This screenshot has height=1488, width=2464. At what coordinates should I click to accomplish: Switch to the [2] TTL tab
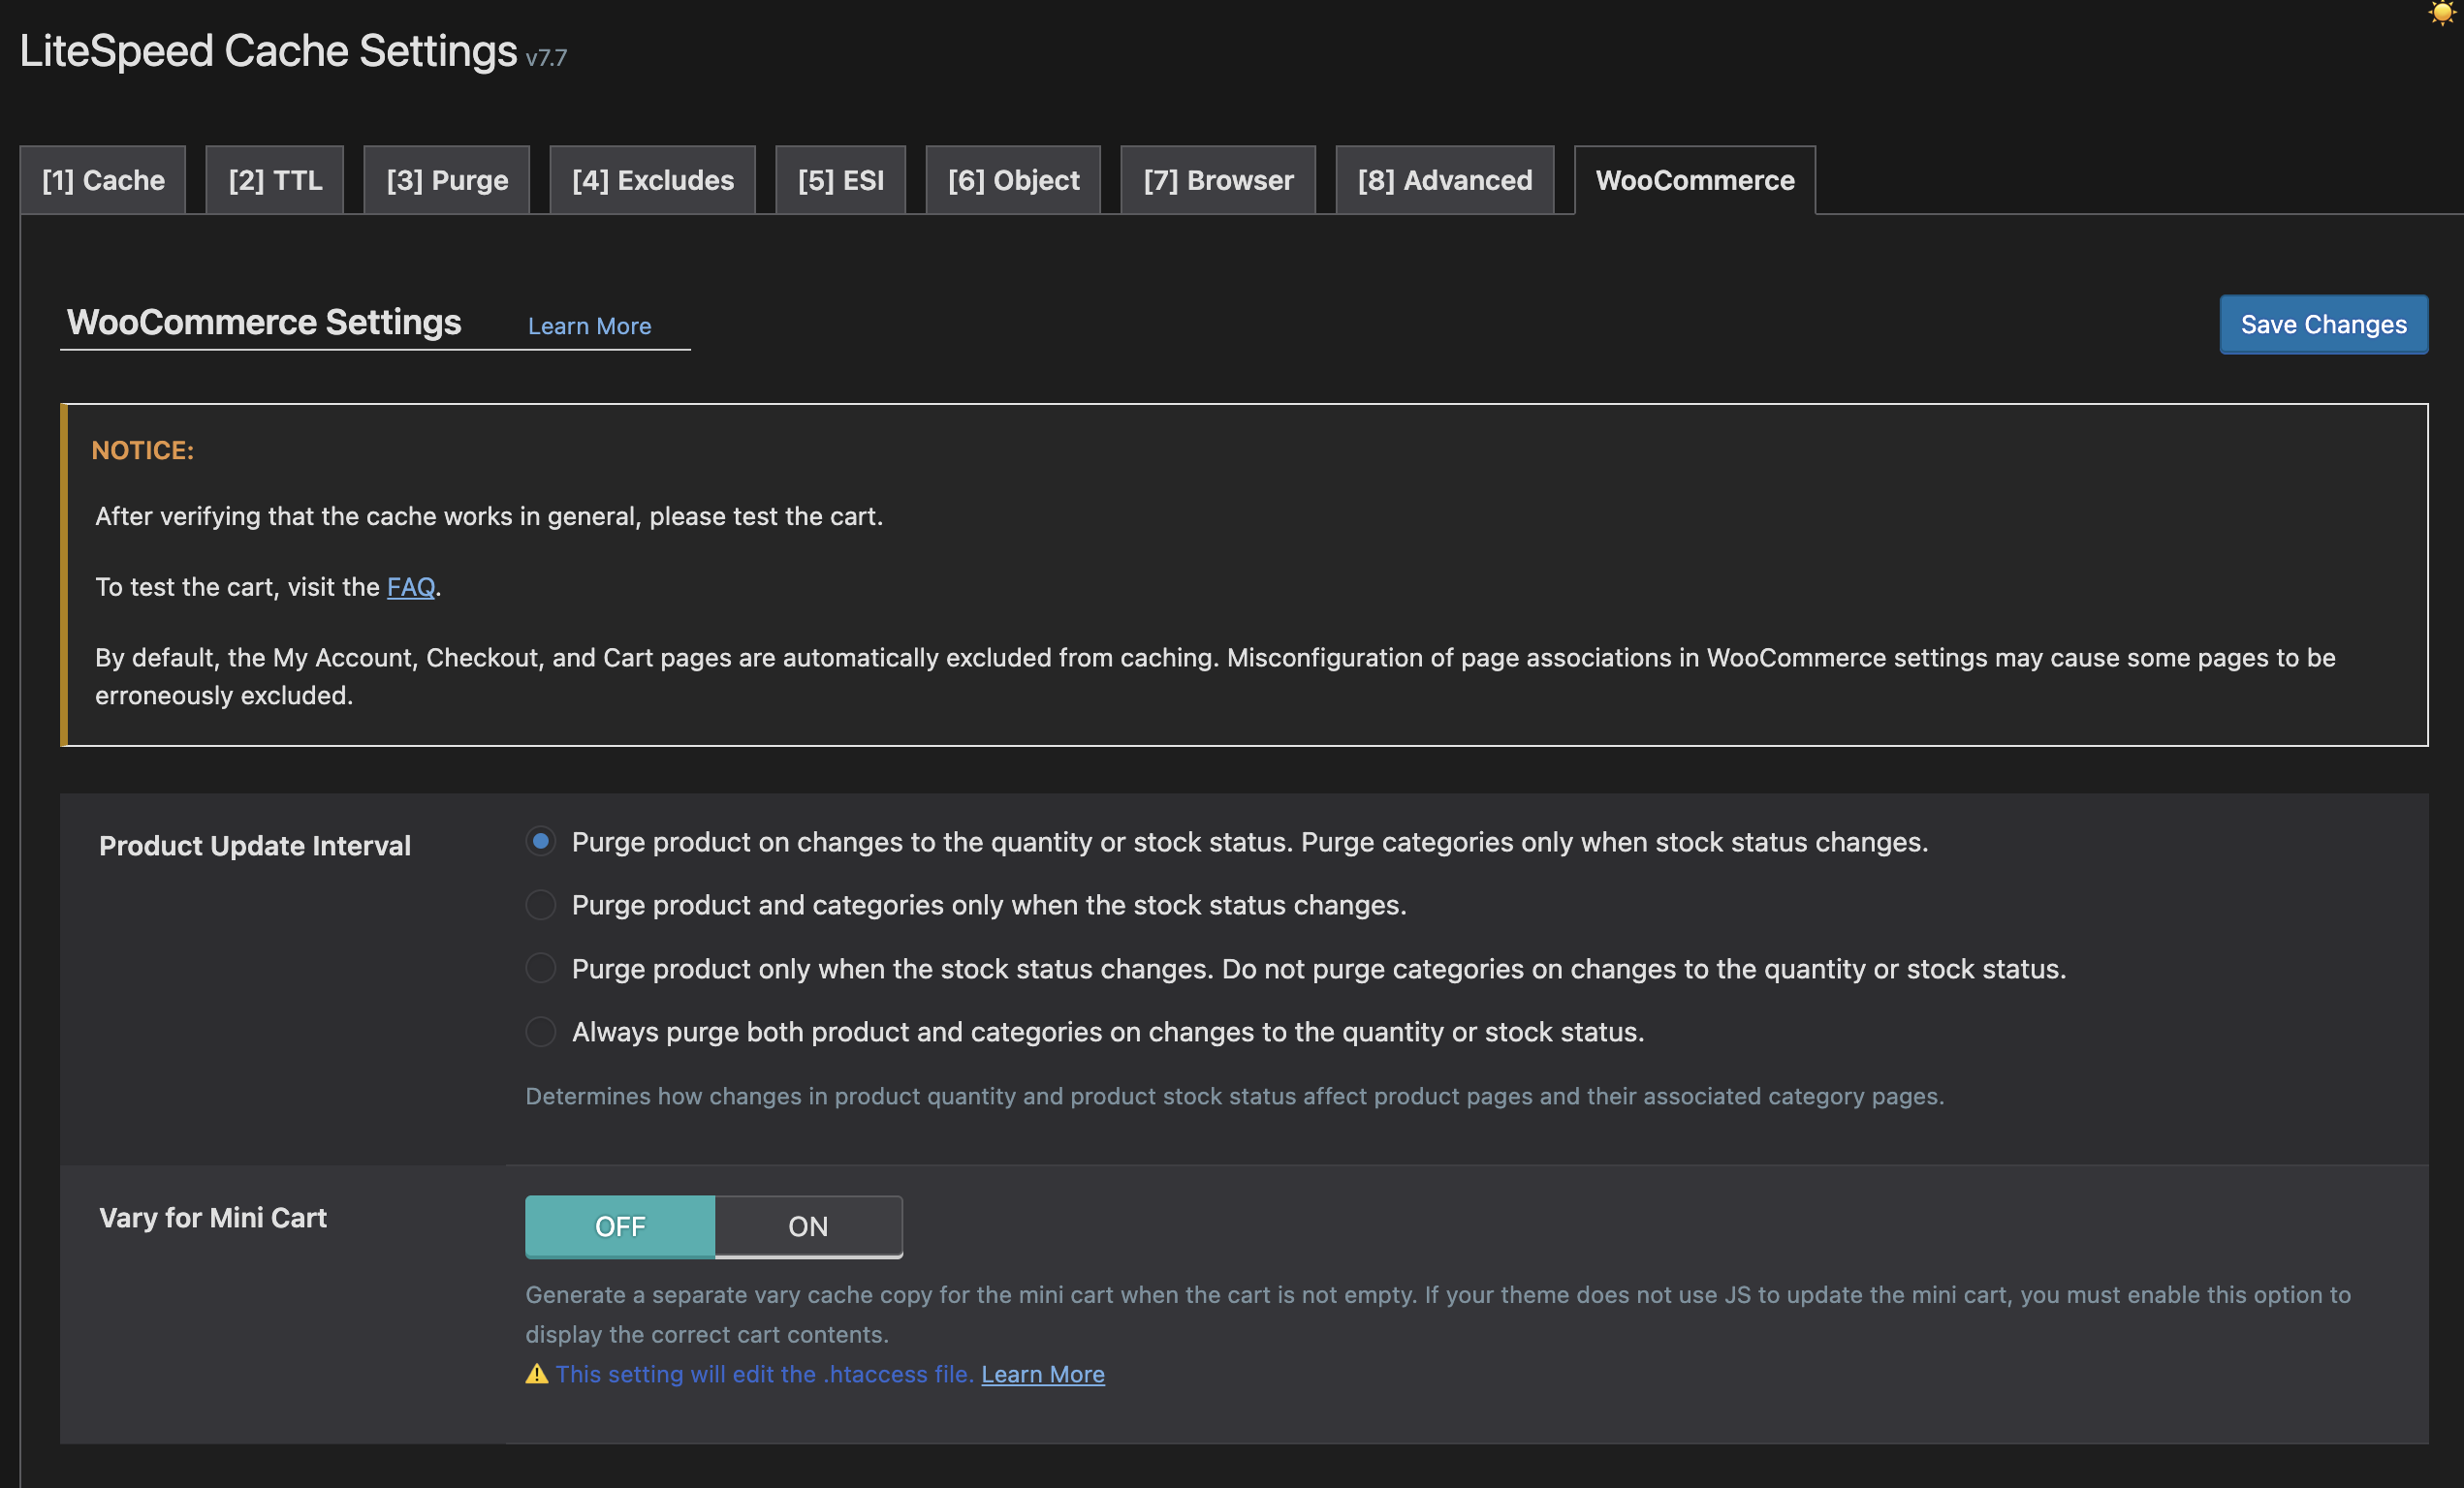pos(275,180)
